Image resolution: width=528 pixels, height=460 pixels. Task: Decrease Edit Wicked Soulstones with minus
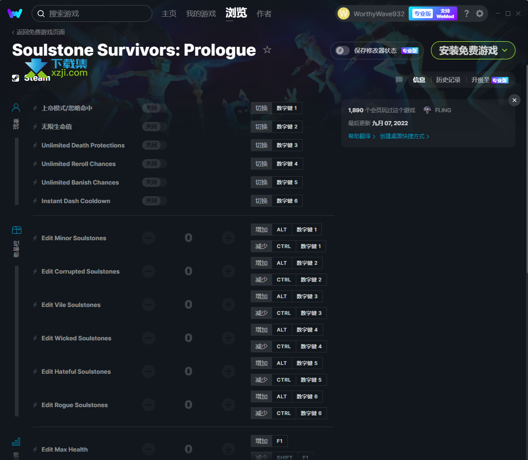click(149, 338)
